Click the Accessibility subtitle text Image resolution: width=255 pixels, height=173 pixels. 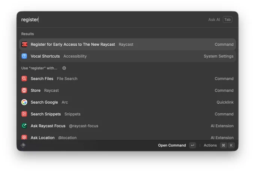(x=75, y=56)
